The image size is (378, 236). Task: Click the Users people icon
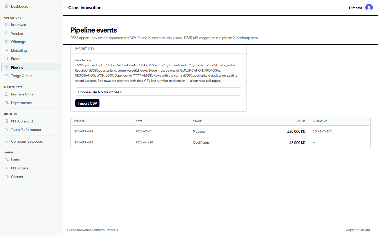(7, 160)
